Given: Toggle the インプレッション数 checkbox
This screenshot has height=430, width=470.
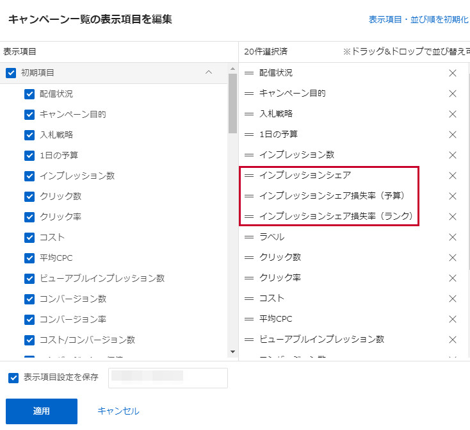Looking at the screenshot, I should tap(29, 176).
